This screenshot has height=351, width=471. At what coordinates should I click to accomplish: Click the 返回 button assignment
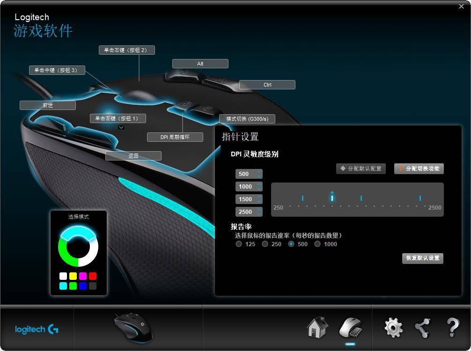pos(133,156)
